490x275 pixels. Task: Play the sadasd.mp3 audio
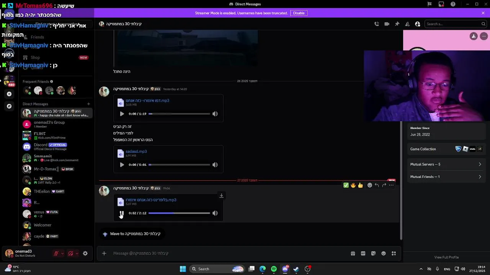click(122, 165)
